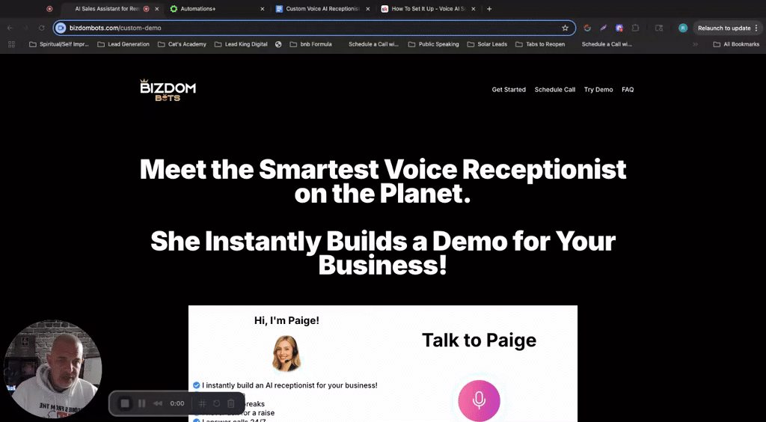The width and height of the screenshot is (766, 422).
Task: Bookmark this page with the star icon
Action: point(566,28)
